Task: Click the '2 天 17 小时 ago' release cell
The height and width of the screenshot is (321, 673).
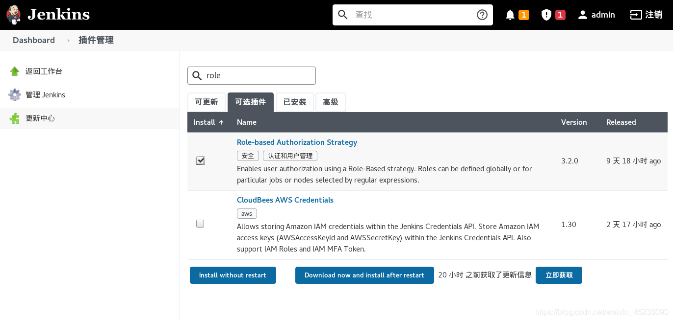Action: 634,225
